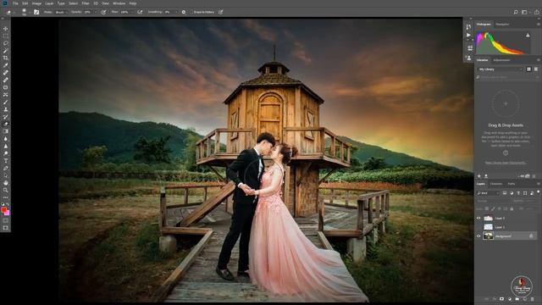Switch to the Paths tab
The width and height of the screenshot is (542, 305).
(512, 184)
